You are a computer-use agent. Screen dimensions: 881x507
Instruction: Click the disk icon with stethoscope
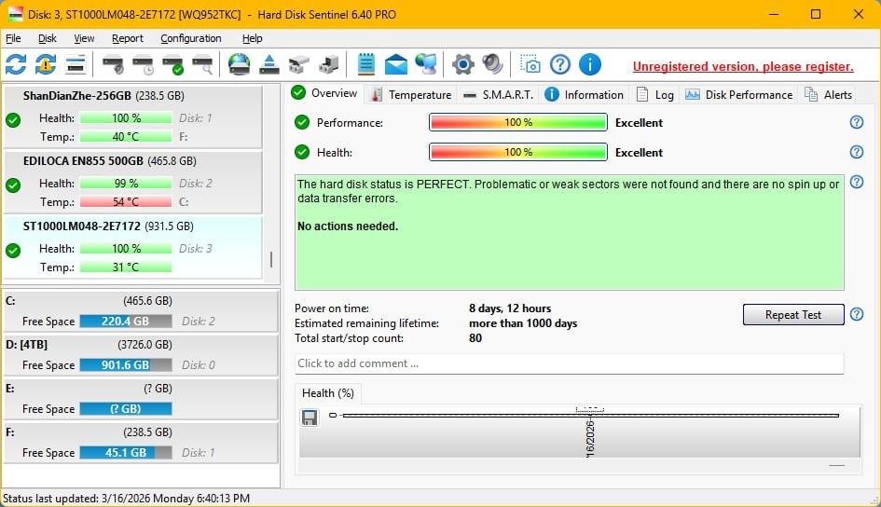pos(113,64)
